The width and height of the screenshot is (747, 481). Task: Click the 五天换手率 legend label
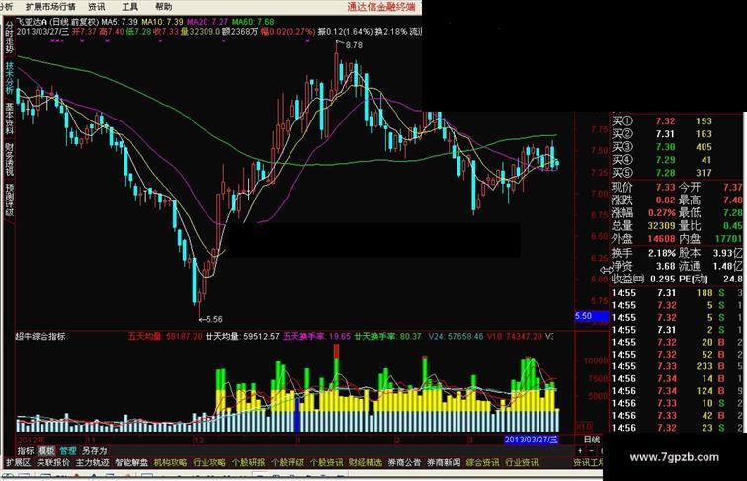click(303, 336)
